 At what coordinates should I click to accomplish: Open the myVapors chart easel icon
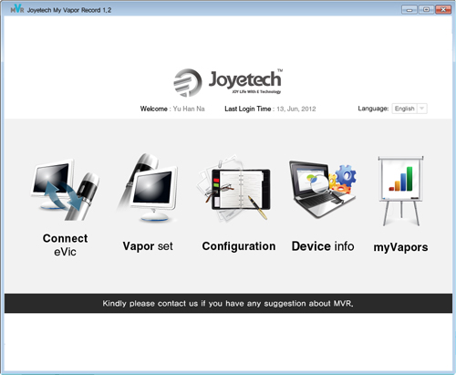click(400, 191)
